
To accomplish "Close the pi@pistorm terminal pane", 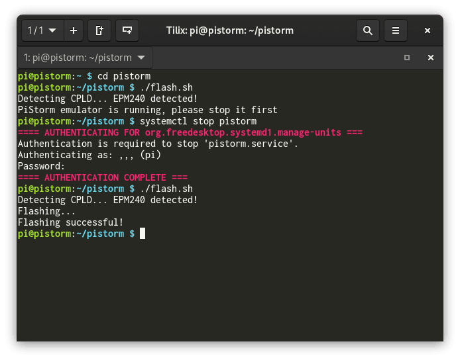I will click(x=430, y=58).
